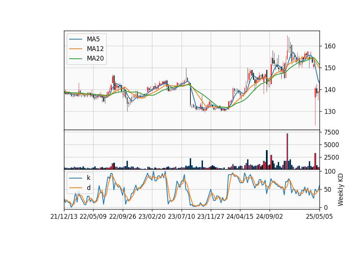Click the Weekly KD axis title
The image size is (355, 255).
tap(341, 190)
